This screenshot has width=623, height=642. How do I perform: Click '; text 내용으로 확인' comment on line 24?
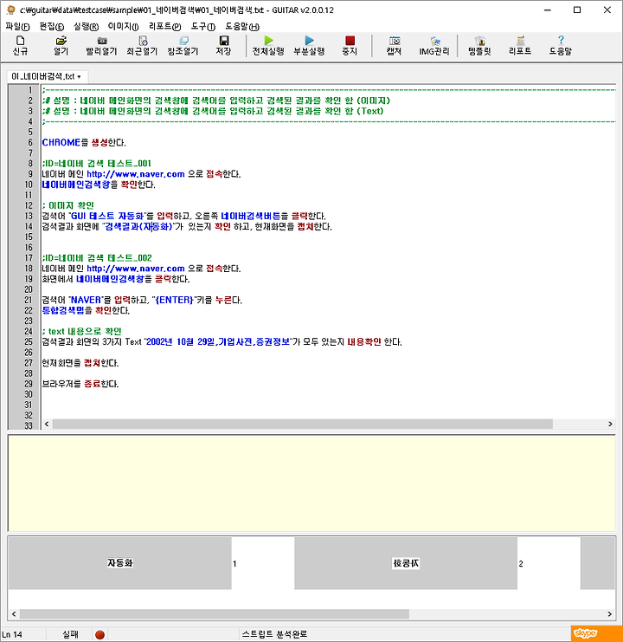coord(81,332)
